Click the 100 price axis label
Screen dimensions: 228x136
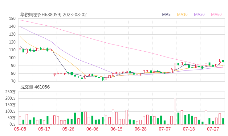click(12, 58)
